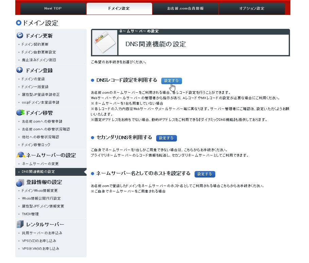Open 廃止済みドメイン復旧 link

tap(39, 60)
